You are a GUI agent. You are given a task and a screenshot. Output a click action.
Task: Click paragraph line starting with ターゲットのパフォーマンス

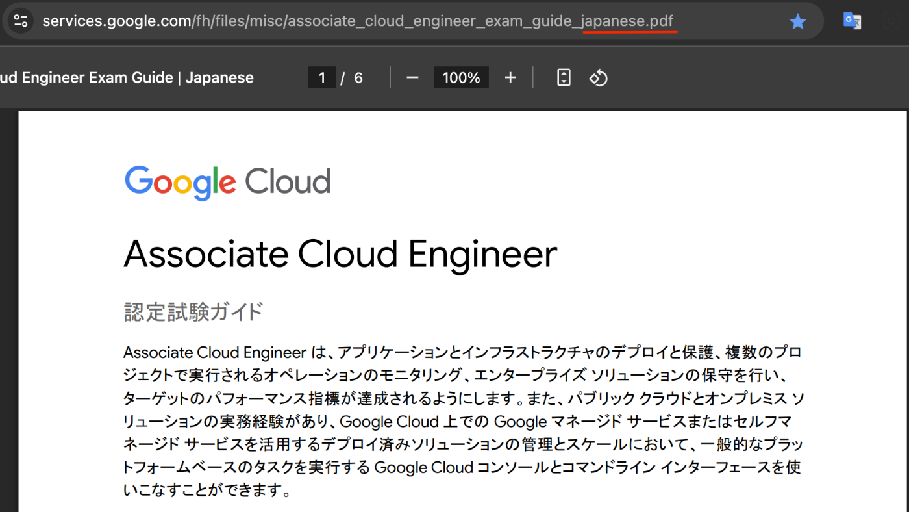464,398
